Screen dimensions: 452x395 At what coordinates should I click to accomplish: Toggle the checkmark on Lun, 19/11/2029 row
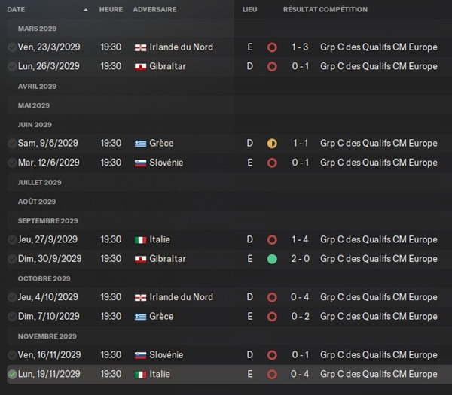12,374
